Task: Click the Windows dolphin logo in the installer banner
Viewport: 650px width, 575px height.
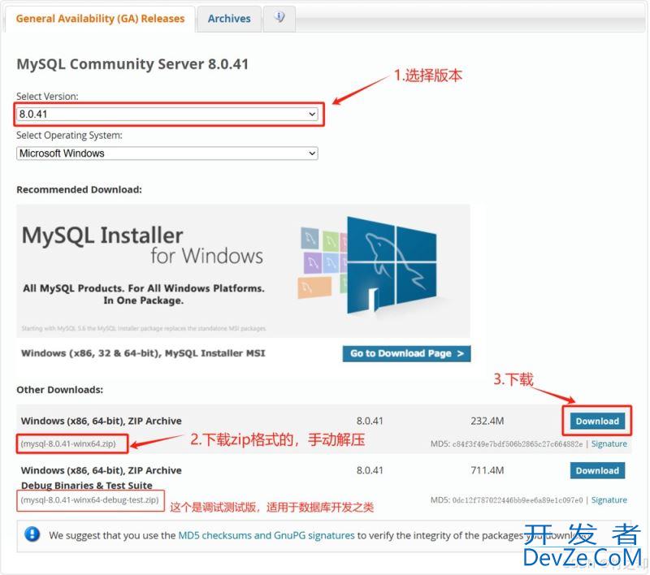Action: pos(392,265)
